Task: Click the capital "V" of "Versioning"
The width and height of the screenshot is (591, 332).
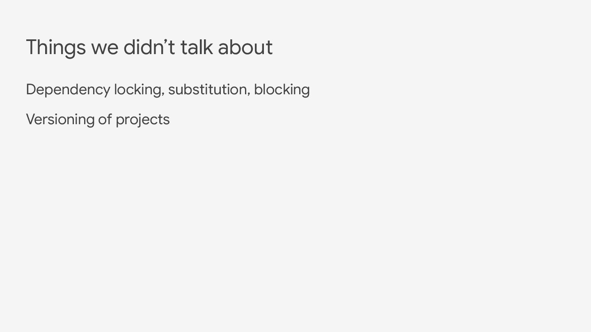Action: 30,119
